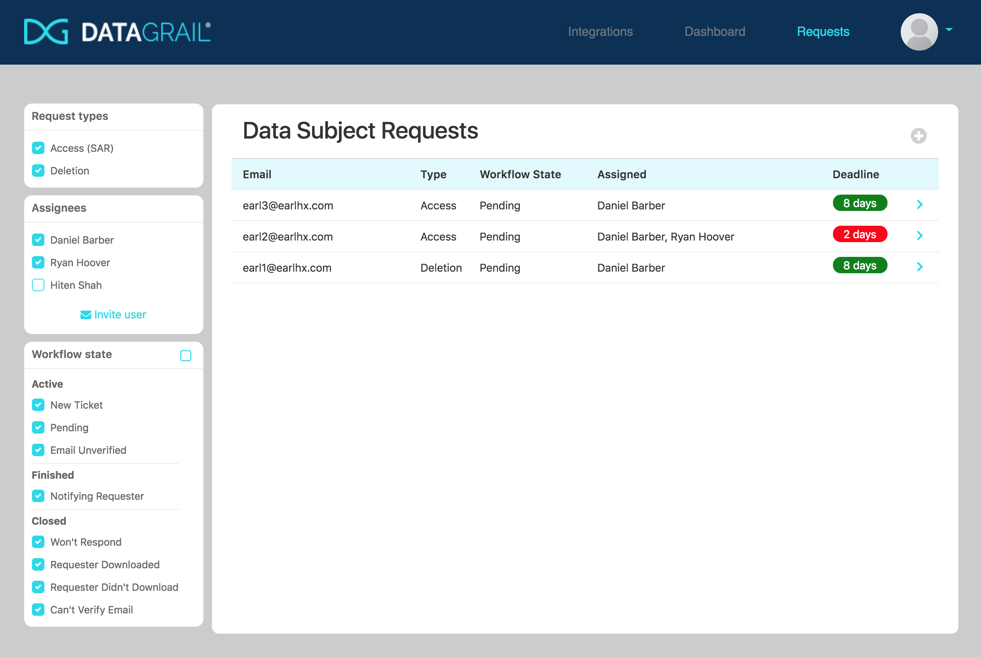Expand the earl2@earlhx.com request row
981x657 pixels.
[x=920, y=236]
